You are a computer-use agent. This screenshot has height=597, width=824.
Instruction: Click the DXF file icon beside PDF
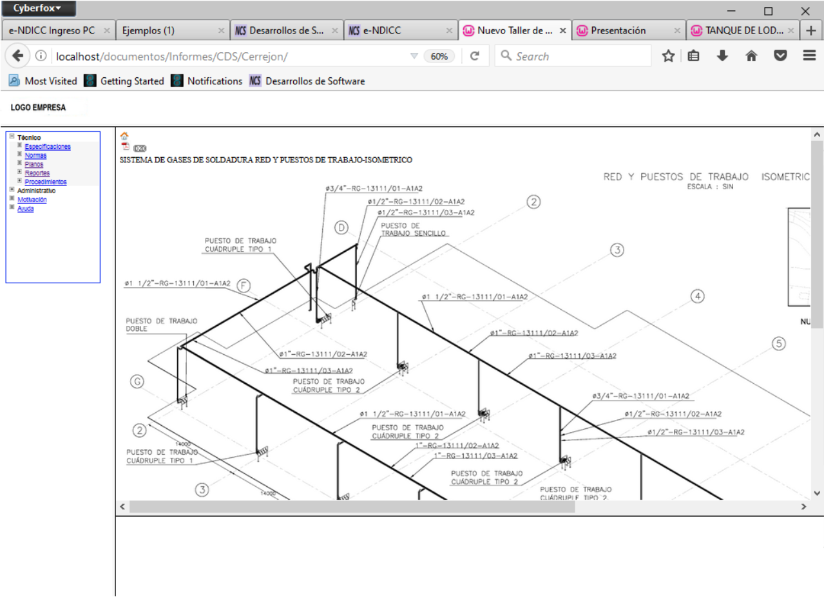140,148
